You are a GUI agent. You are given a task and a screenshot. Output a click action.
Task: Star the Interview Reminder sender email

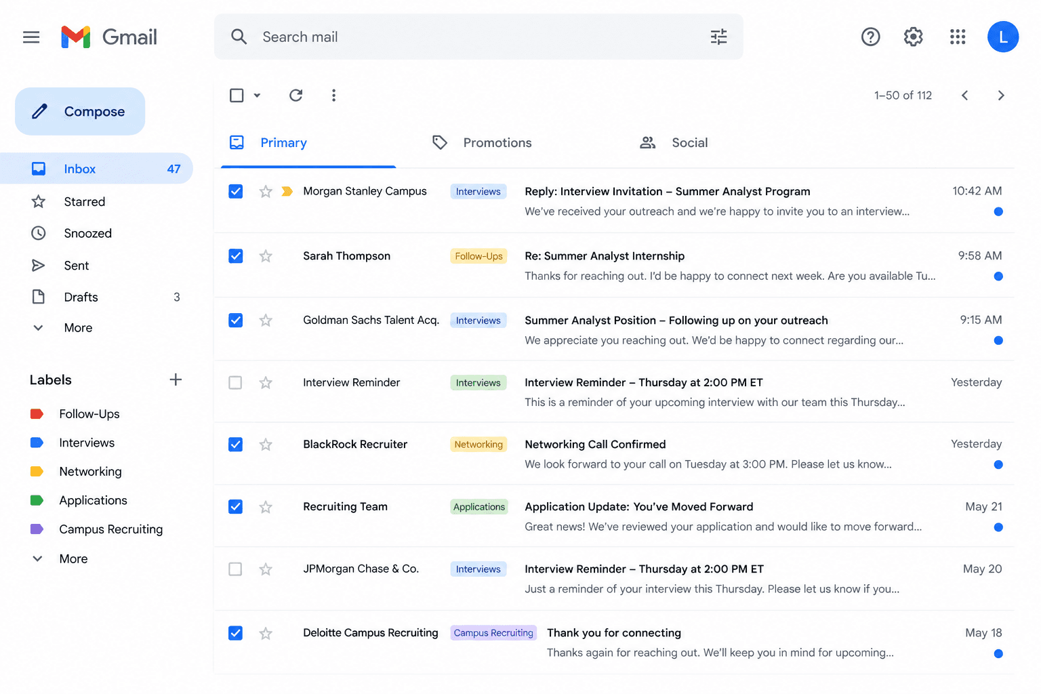click(x=266, y=383)
